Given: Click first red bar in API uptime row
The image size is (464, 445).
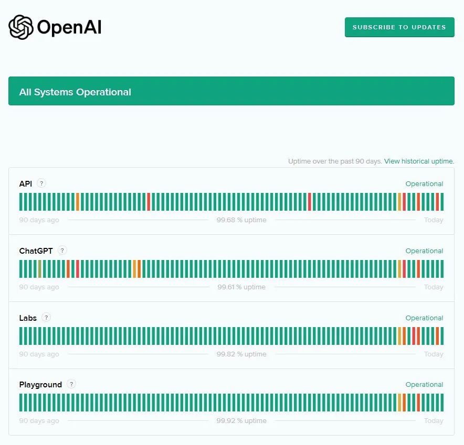Looking at the screenshot, I should pos(149,202).
